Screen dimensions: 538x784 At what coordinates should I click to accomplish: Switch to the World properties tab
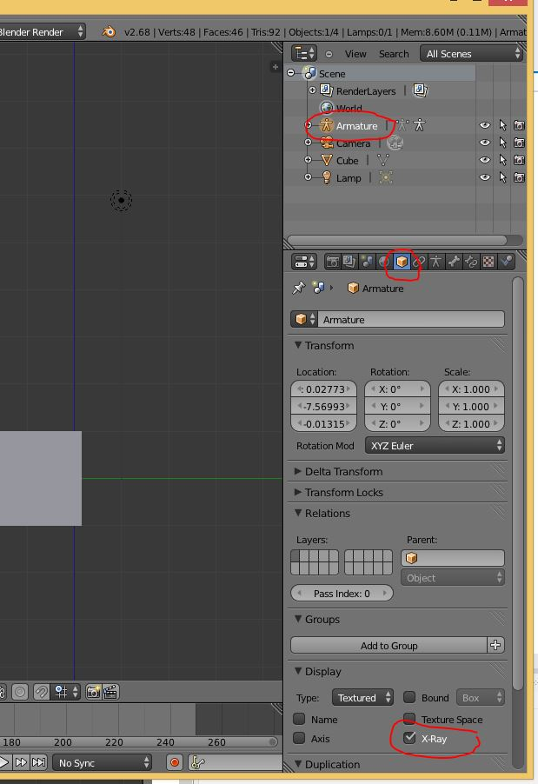click(x=384, y=262)
